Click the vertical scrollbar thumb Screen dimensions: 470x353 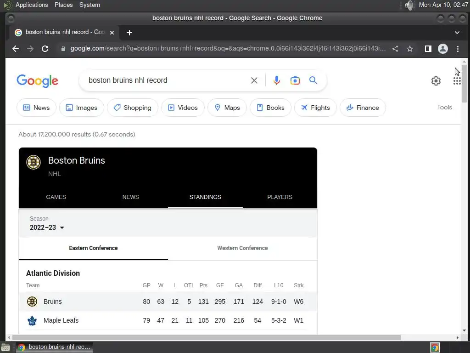pyautogui.click(x=464, y=84)
